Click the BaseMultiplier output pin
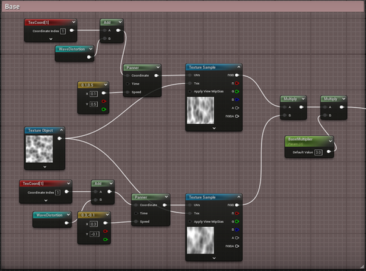The width and height of the screenshot is (366, 271). coord(329,152)
